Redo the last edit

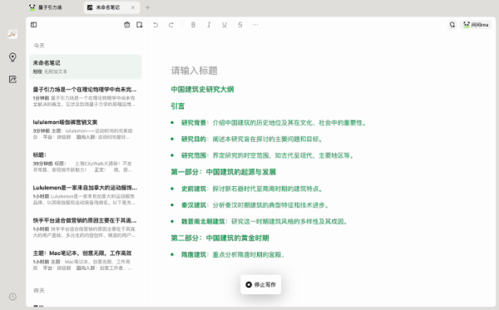170,25
